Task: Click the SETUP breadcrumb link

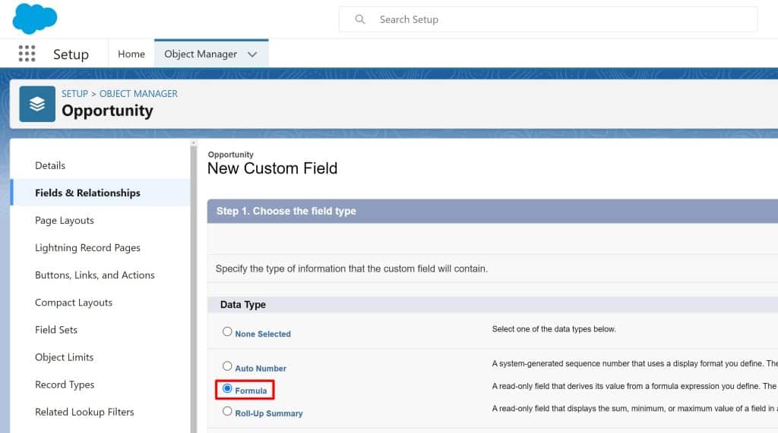Action: (74, 93)
